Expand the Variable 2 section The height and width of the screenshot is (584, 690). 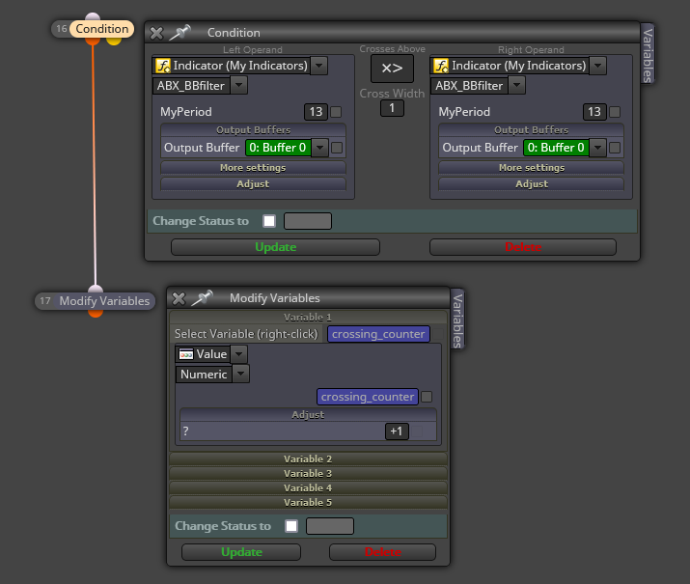(x=308, y=459)
